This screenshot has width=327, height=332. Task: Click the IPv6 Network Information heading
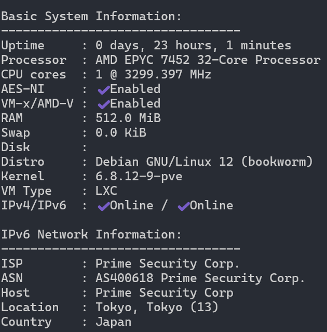pyautogui.click(x=91, y=234)
